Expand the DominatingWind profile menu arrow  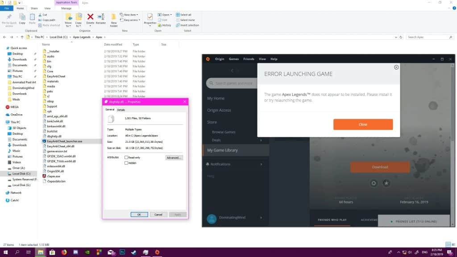tap(261, 218)
